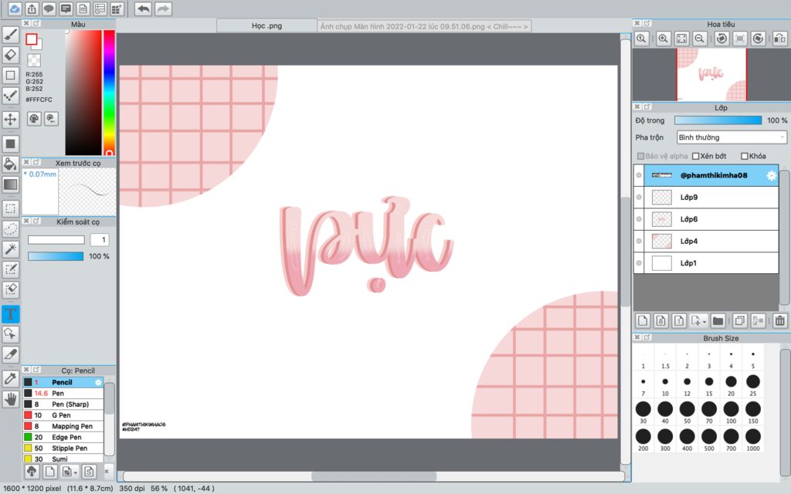This screenshot has width=791, height=494.
Task: Open settings gear of @phamthikimha08 layer
Action: coord(772,175)
